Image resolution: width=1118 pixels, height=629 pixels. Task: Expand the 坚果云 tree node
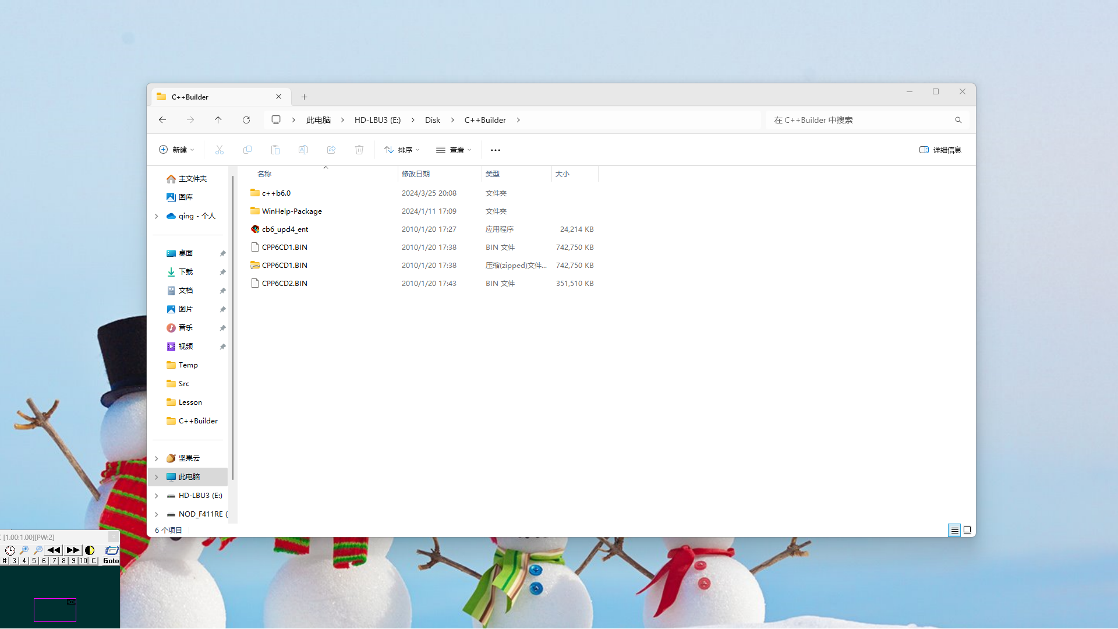[x=157, y=458]
